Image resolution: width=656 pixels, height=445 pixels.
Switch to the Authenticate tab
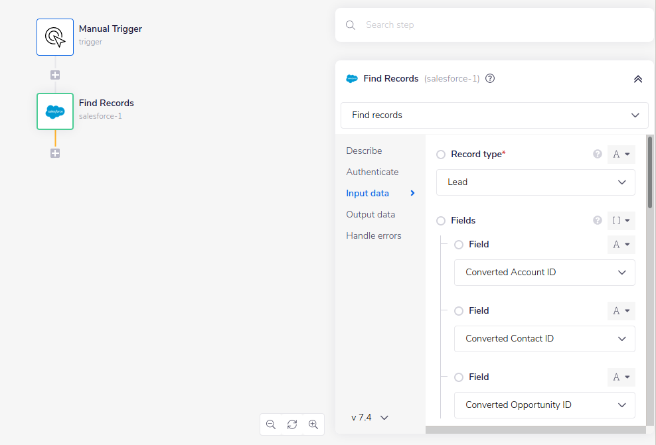click(x=372, y=172)
